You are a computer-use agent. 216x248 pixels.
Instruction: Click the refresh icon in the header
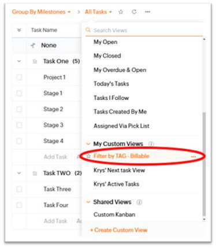point(134,12)
